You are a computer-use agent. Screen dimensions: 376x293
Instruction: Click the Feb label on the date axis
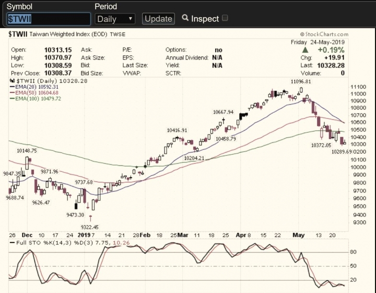tap(145, 235)
